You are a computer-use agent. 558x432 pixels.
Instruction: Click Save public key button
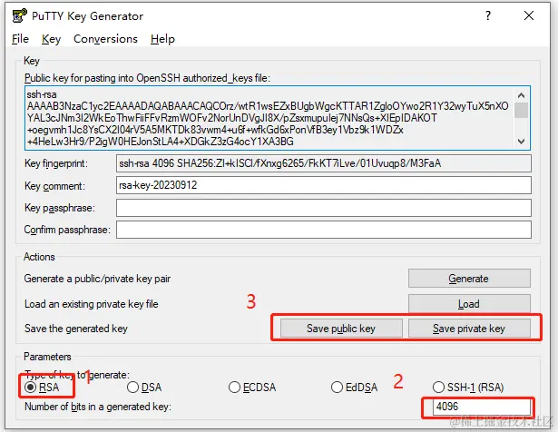click(341, 329)
